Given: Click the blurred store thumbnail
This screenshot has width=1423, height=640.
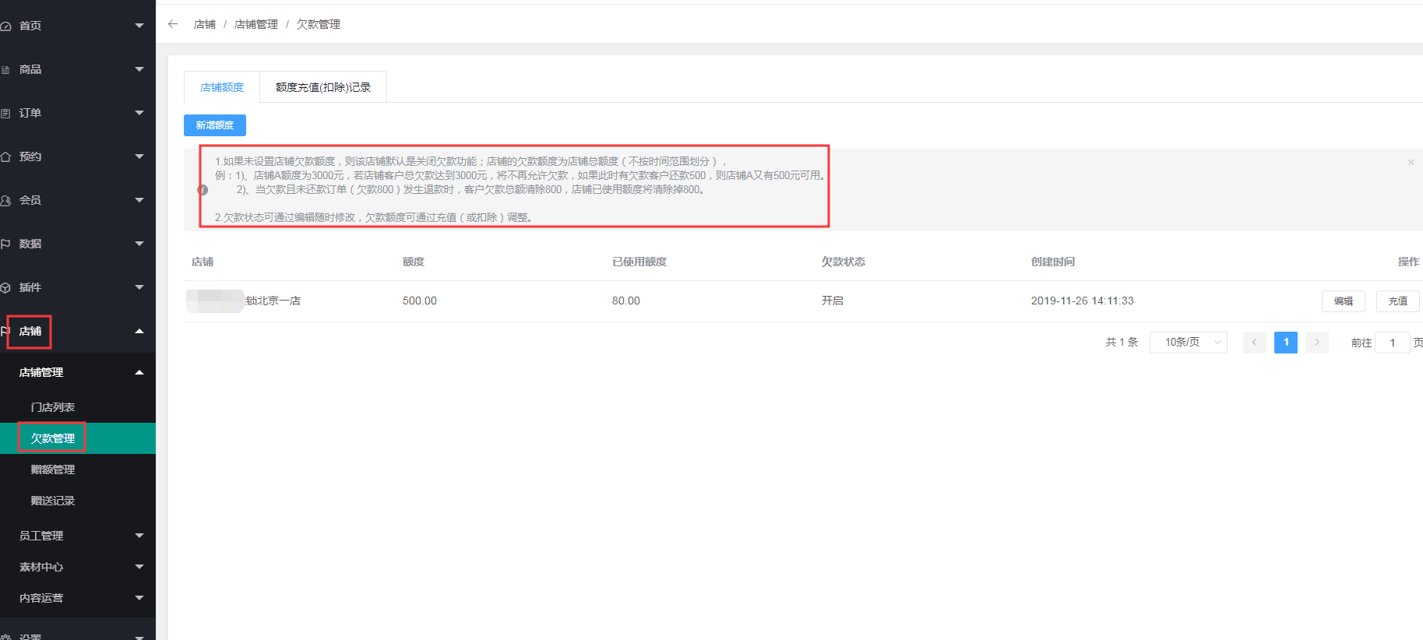Looking at the screenshot, I should click(x=216, y=301).
